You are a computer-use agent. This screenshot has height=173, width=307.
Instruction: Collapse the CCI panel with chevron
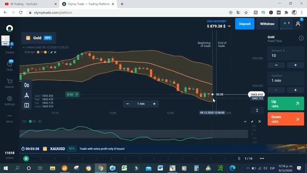245,122
